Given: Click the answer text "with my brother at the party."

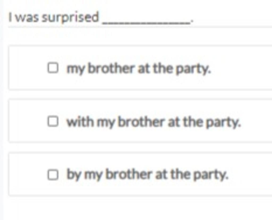Looking at the screenshot, I should (x=154, y=122).
